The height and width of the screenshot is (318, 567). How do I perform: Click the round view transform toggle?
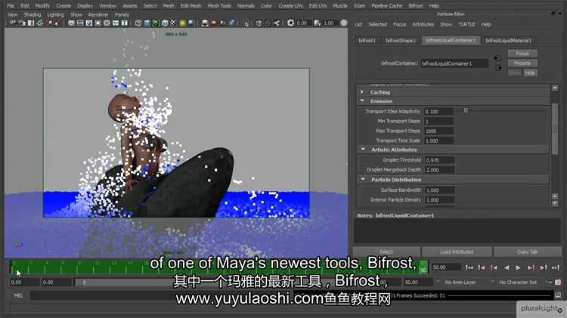click(344, 23)
